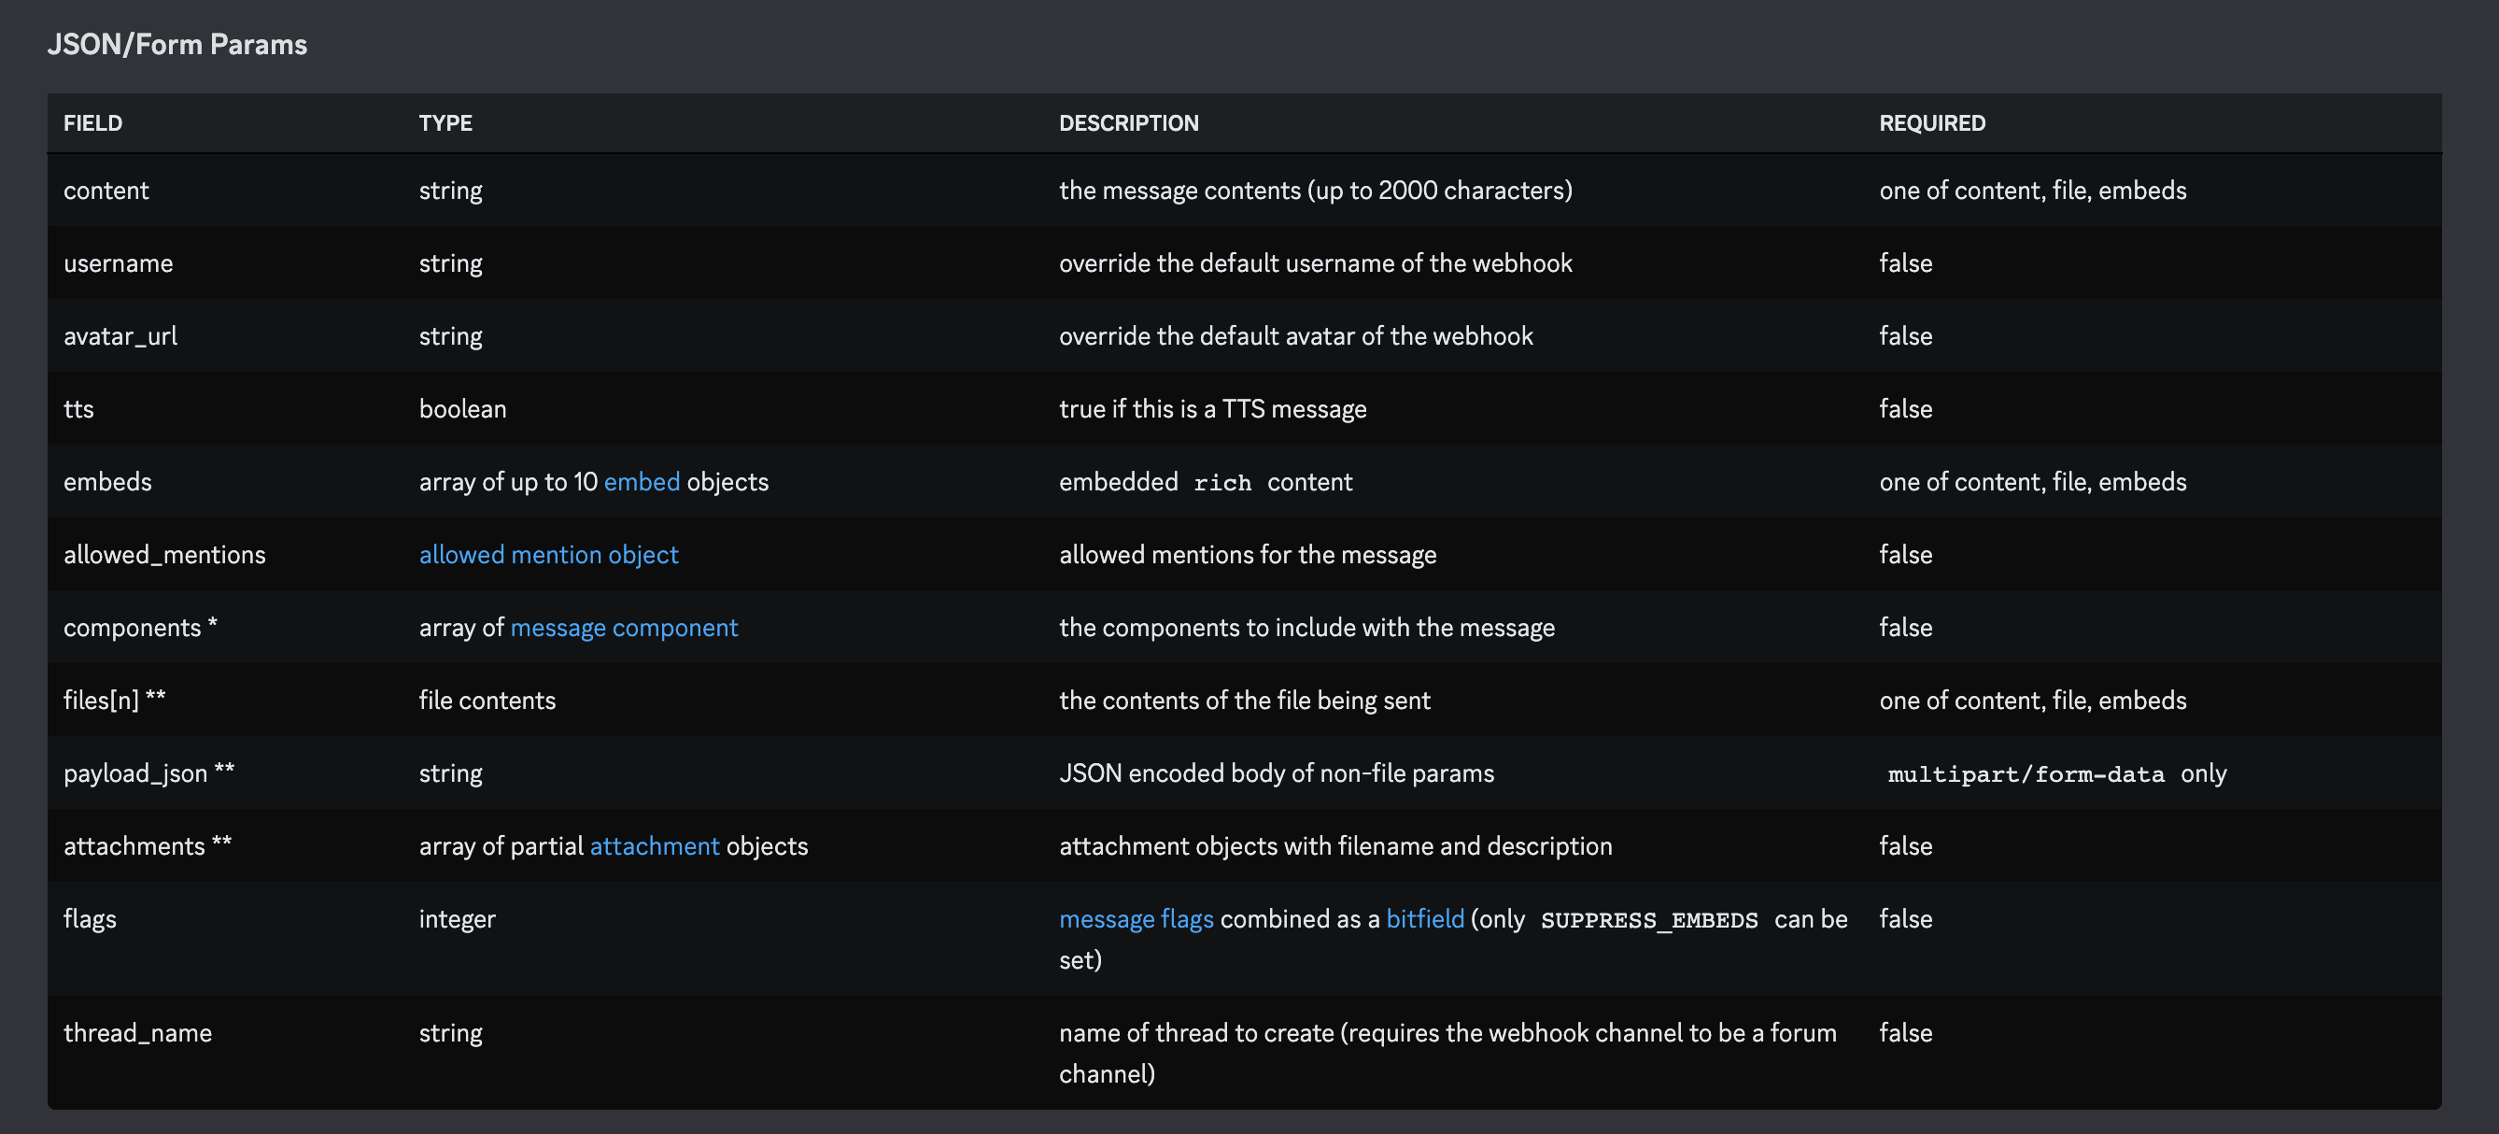Follow the message component link
Screen dimensions: 2499x1134
point(624,628)
